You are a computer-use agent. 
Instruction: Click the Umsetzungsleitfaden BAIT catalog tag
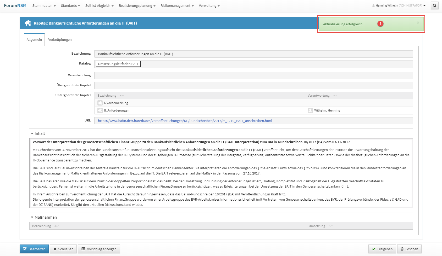coord(118,64)
